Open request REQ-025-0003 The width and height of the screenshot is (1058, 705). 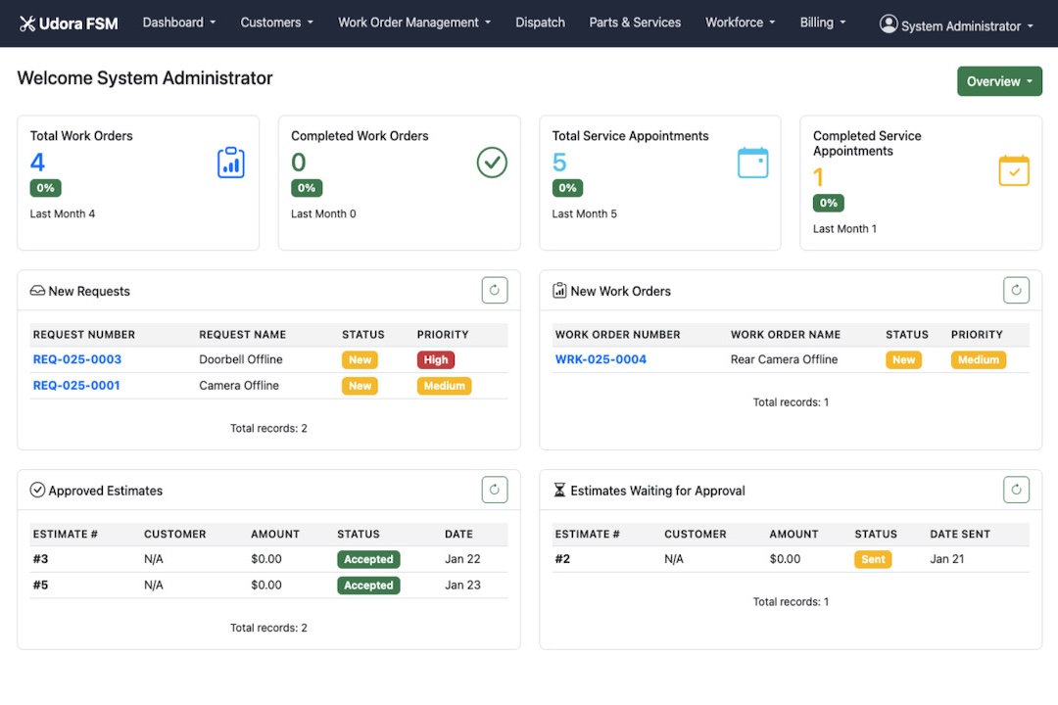point(77,359)
